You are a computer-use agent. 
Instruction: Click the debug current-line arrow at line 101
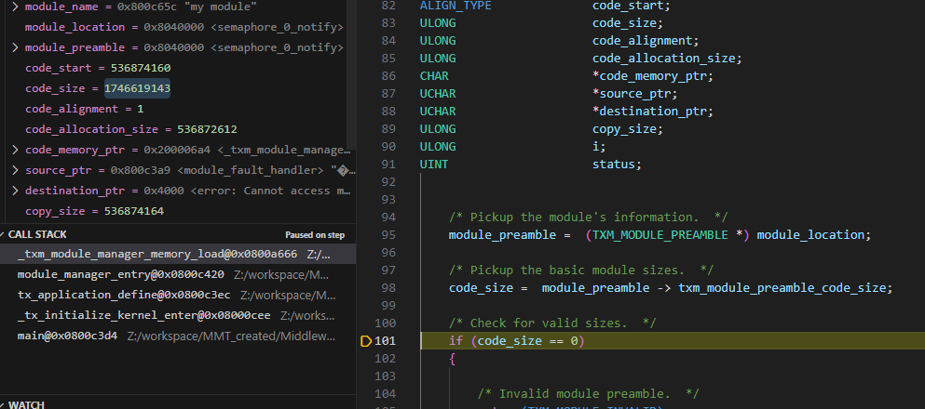tap(366, 341)
